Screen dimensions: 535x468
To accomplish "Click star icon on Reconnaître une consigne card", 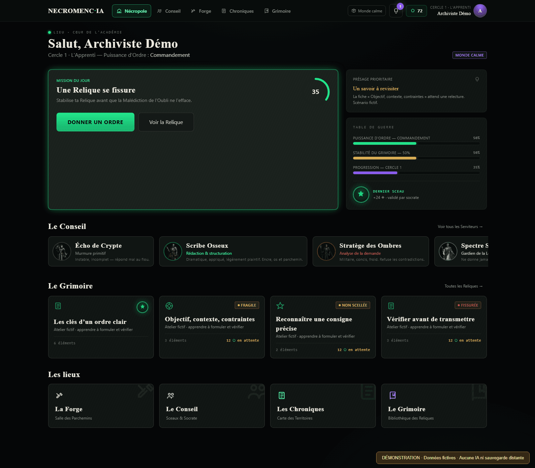I will [280, 306].
